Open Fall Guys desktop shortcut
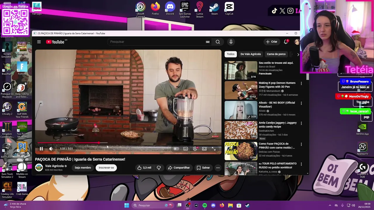374x210 pixels. point(37,8)
